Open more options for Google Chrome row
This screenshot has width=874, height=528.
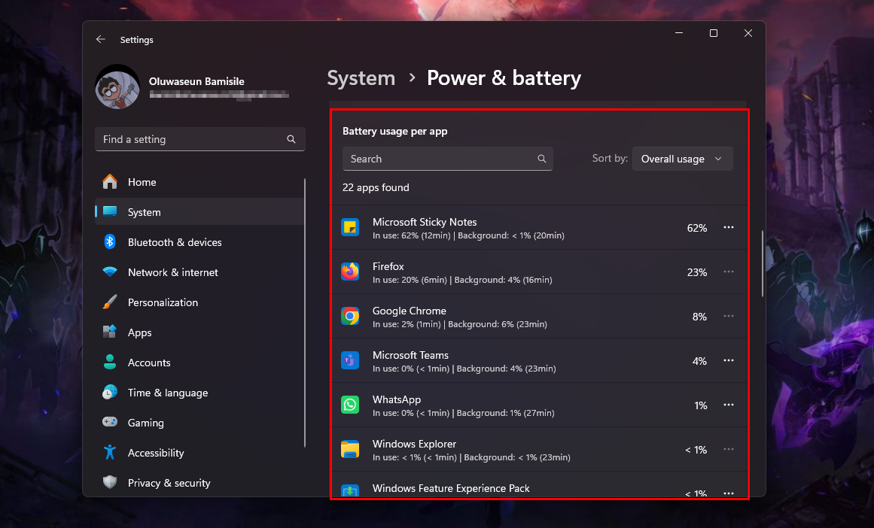tap(729, 317)
